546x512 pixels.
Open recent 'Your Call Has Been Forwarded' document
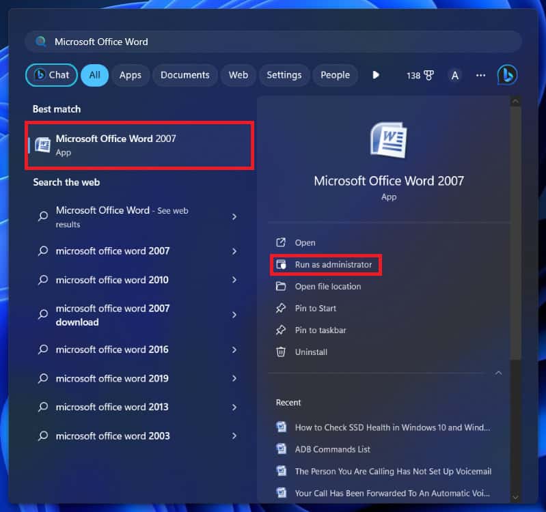pos(392,493)
